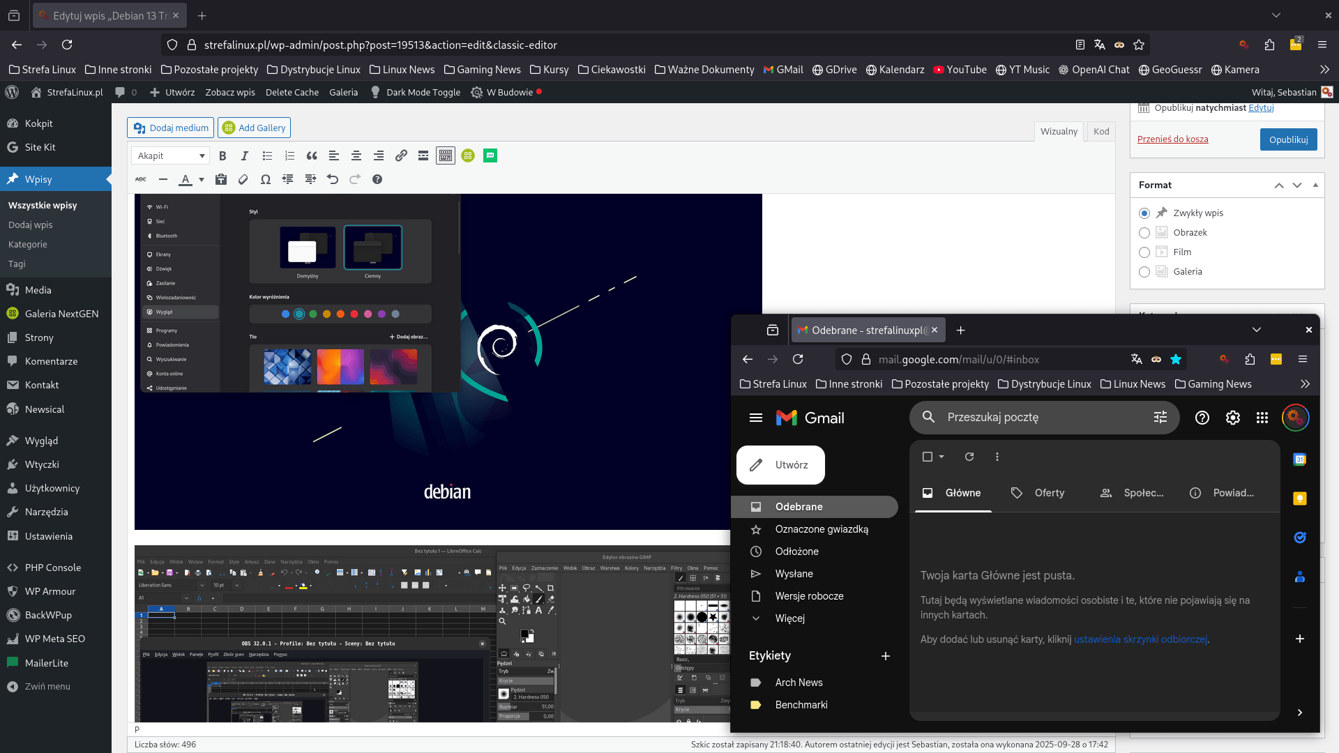Open Akapit paragraph format dropdown
1339x753 pixels.
(171, 156)
